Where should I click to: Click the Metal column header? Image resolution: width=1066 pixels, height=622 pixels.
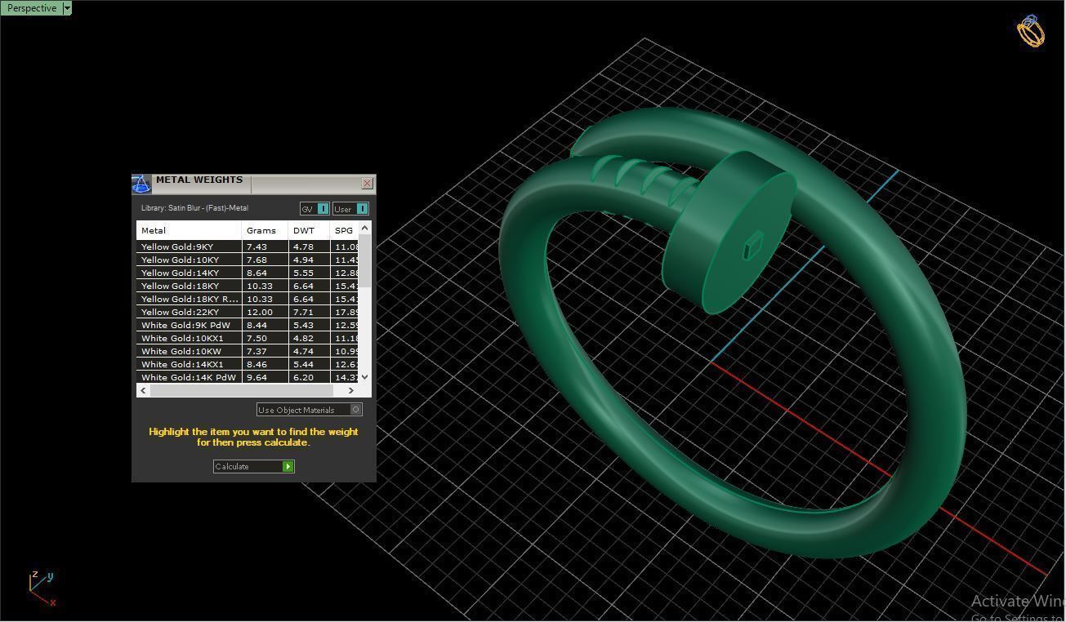tap(189, 230)
